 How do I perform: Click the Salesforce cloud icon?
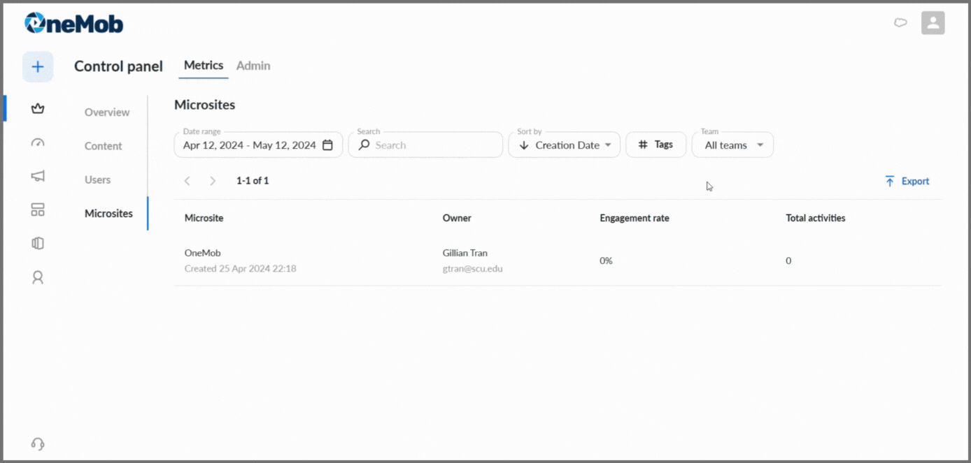pos(900,23)
